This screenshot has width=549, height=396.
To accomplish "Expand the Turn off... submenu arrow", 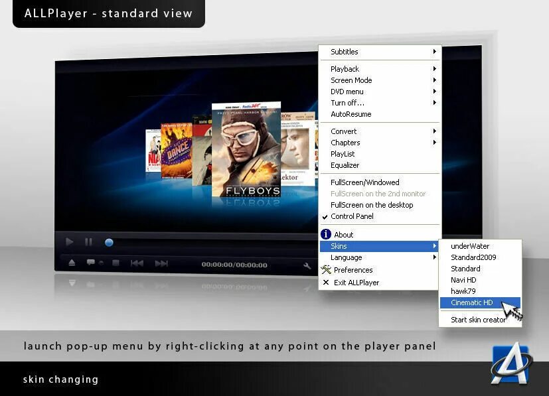I will (435, 103).
